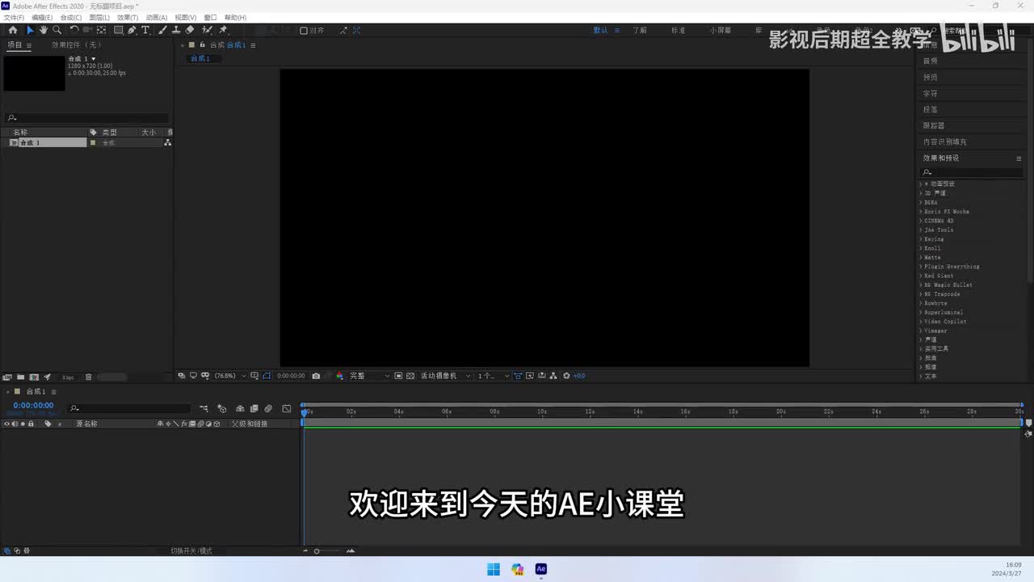Viewport: 1034px width, 582px height.
Task: Expand the Boris FX Mocha effects category
Action: click(x=920, y=212)
